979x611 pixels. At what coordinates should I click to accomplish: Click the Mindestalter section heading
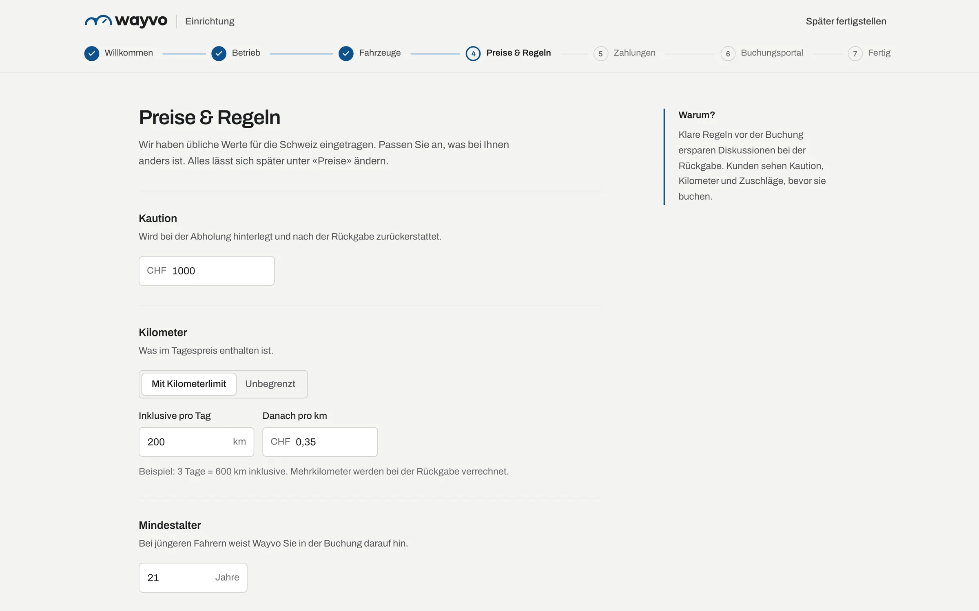[x=170, y=525]
